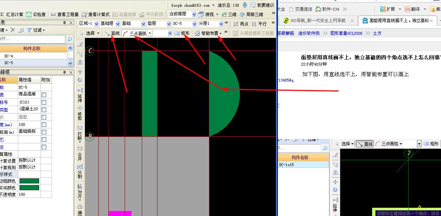The width and height of the screenshot is (441, 216).
Task: Click the search magnifier in component panel
Action: point(70,39)
